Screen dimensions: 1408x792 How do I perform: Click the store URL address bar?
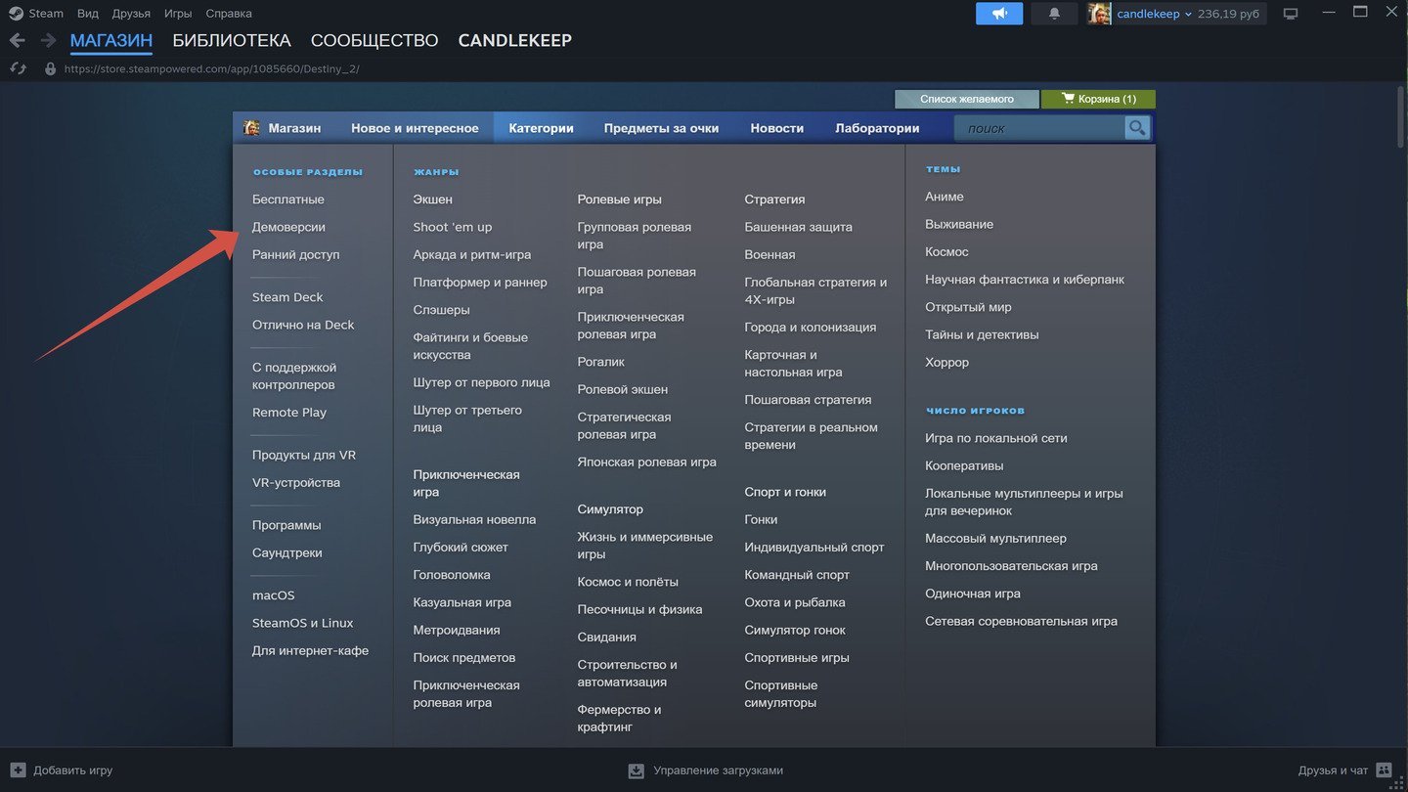tap(212, 68)
